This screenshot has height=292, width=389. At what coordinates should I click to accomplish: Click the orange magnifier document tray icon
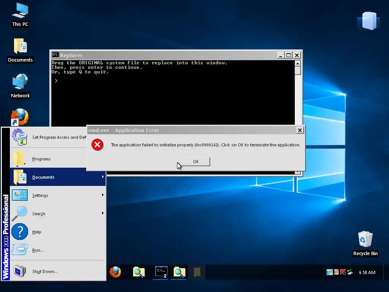[336, 272]
